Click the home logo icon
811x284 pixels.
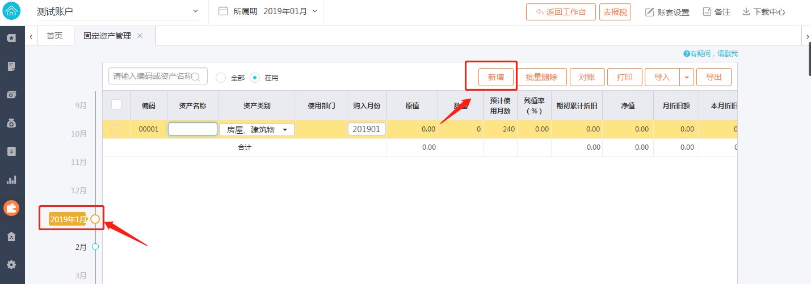pos(12,12)
